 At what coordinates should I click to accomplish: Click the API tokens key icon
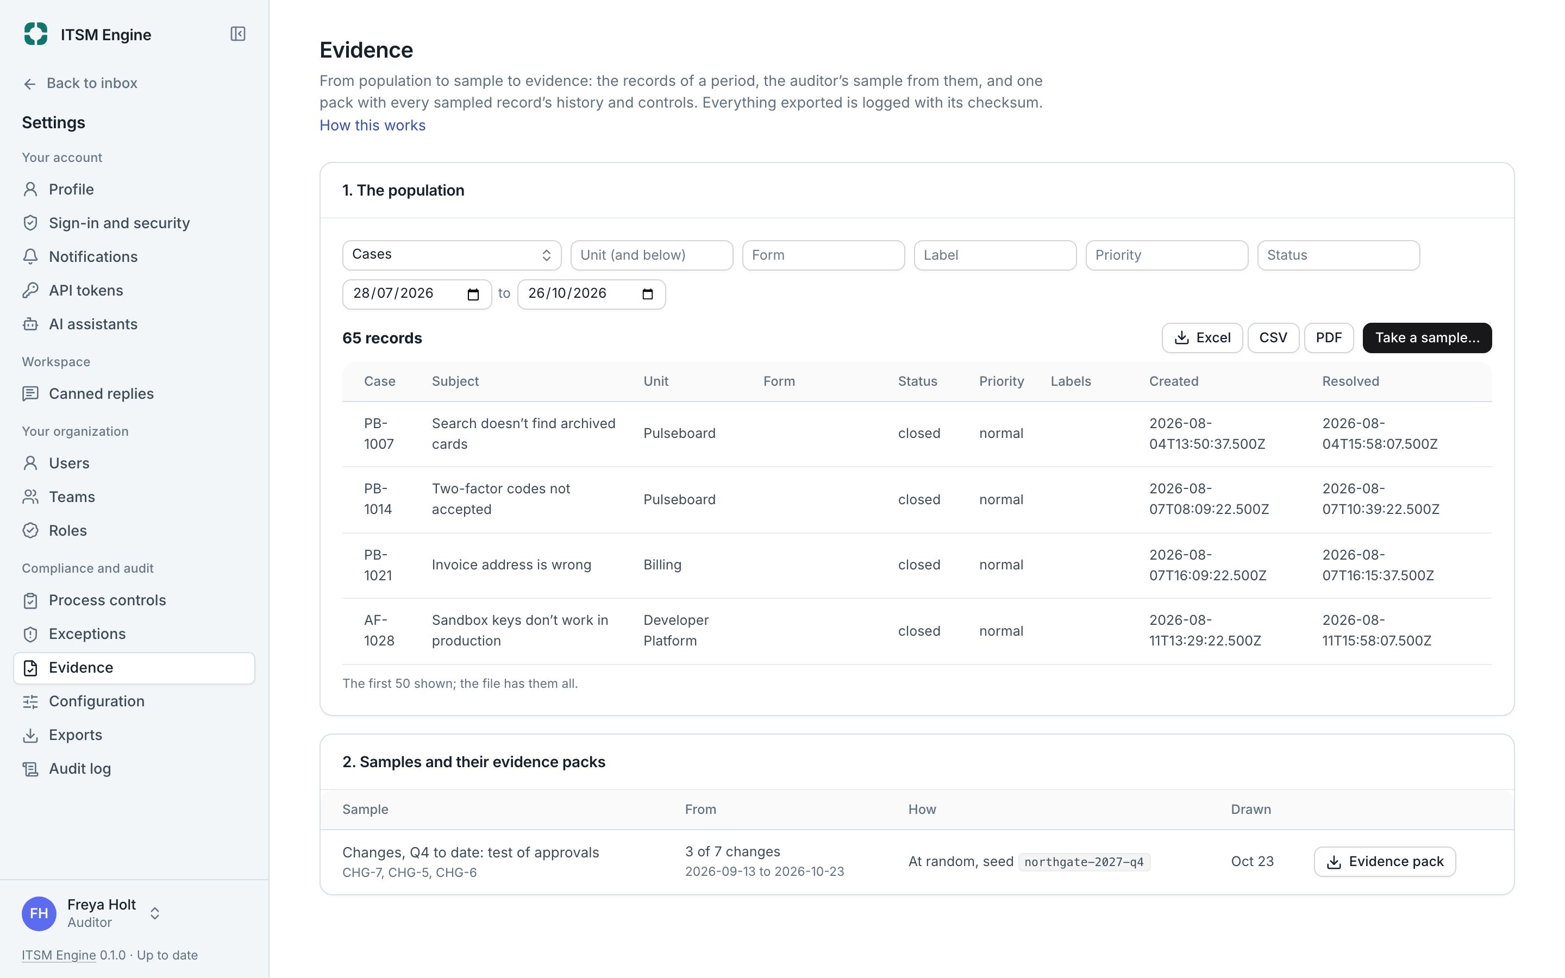[30, 291]
